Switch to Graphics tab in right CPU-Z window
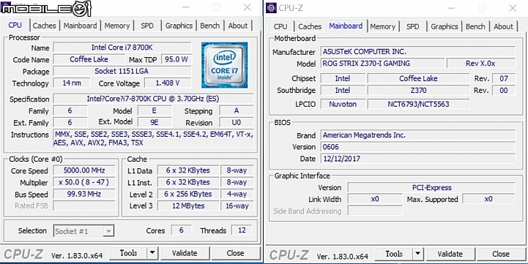This screenshot has height=264, width=528. (x=445, y=26)
